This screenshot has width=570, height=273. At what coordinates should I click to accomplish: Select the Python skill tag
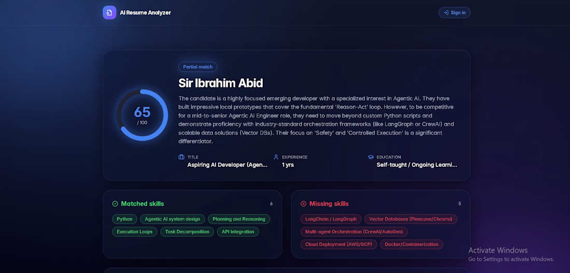[x=125, y=219]
